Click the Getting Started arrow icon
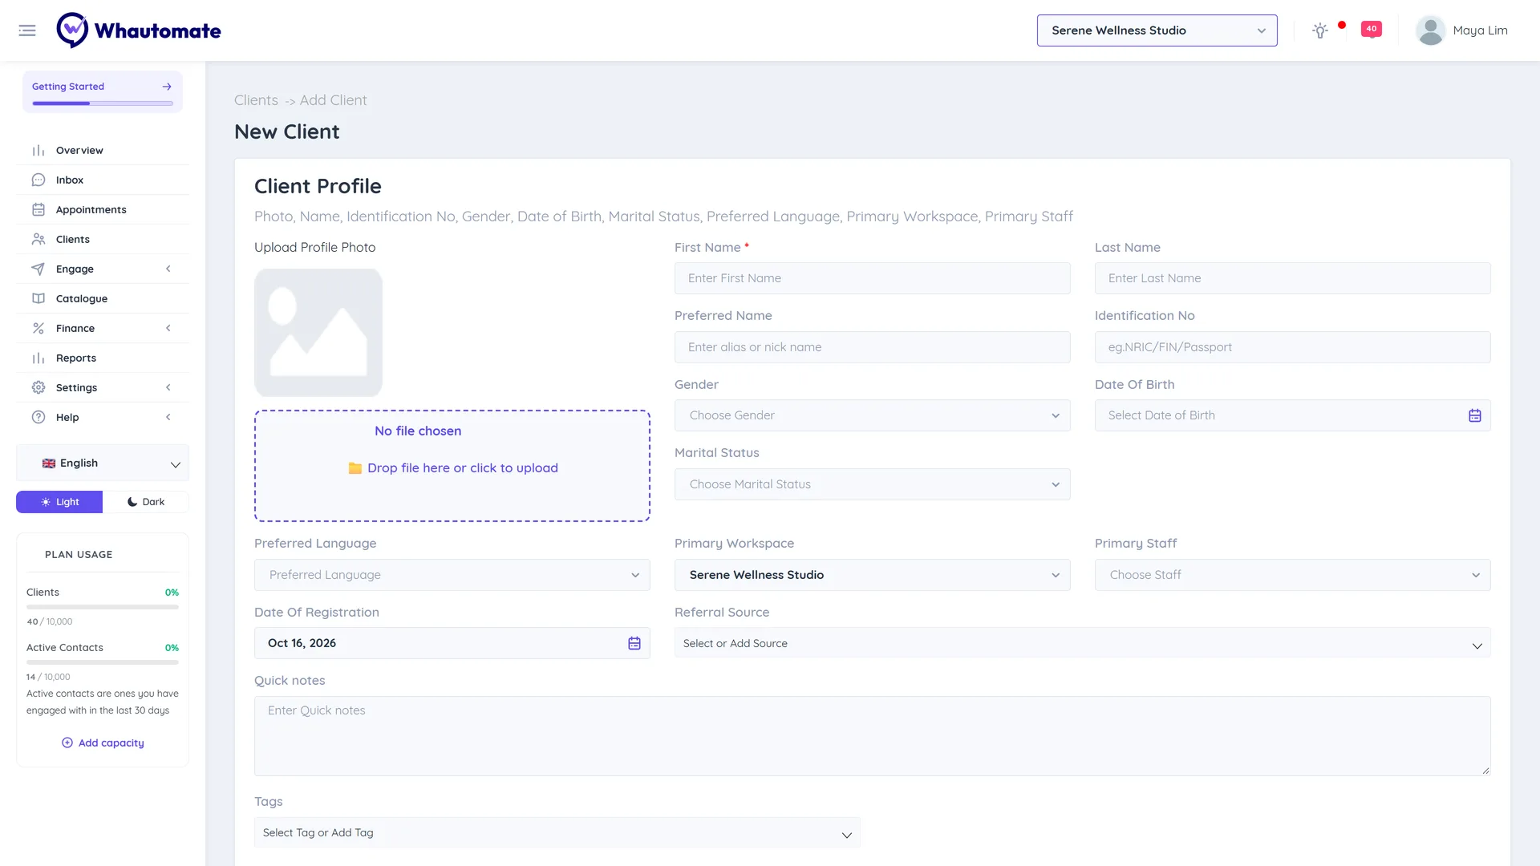The width and height of the screenshot is (1540, 866). [167, 87]
